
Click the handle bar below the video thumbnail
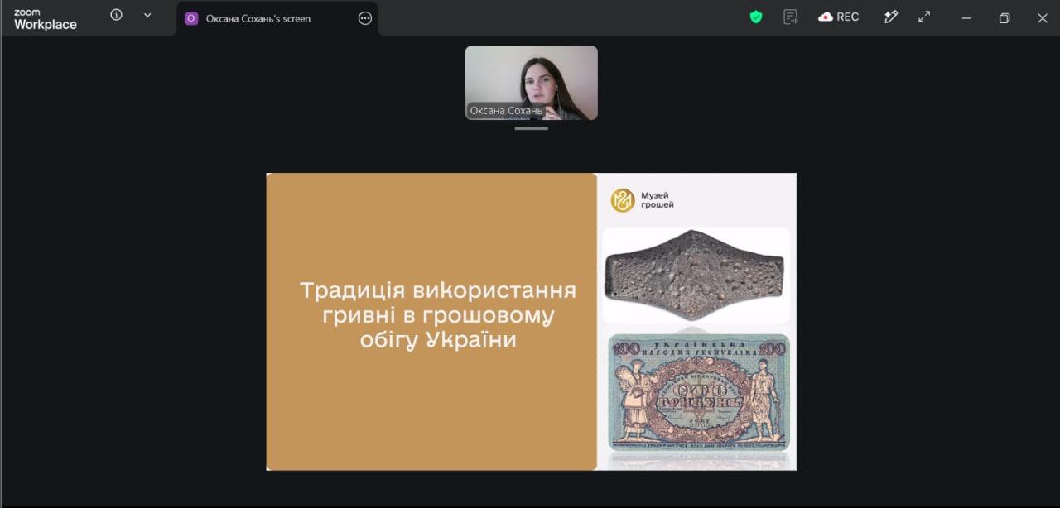click(531, 128)
